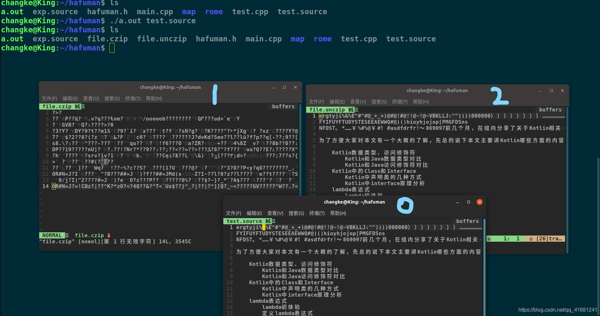Click 'Kotlin数据类型、访问修饰符' in file.unczip window
This screenshot has width=600, height=316.
(x=373, y=153)
